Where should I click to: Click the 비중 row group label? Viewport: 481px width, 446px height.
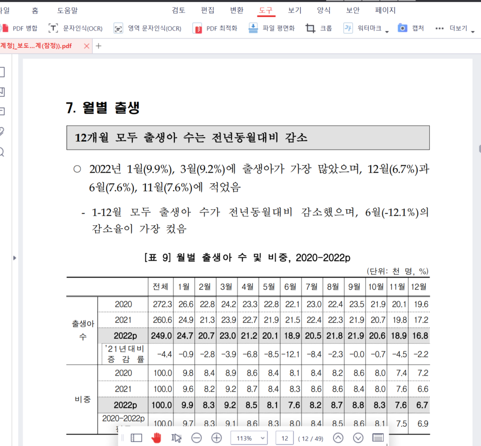pos(83,399)
